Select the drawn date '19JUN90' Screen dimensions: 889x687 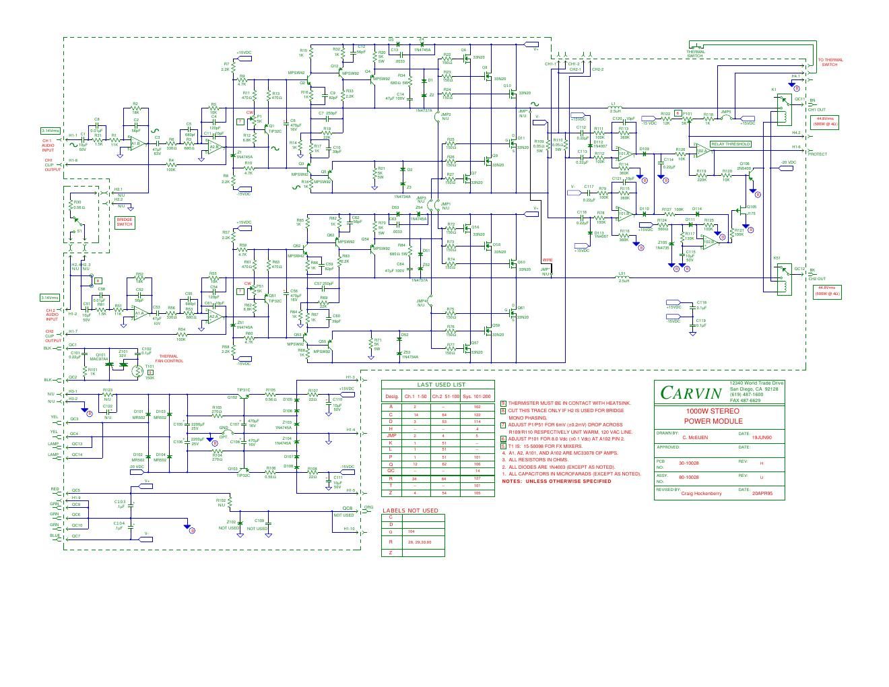(762, 437)
